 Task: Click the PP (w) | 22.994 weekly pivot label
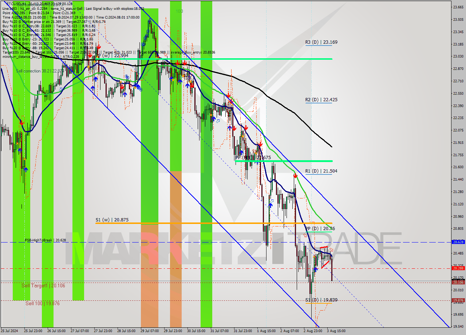click(x=112, y=56)
